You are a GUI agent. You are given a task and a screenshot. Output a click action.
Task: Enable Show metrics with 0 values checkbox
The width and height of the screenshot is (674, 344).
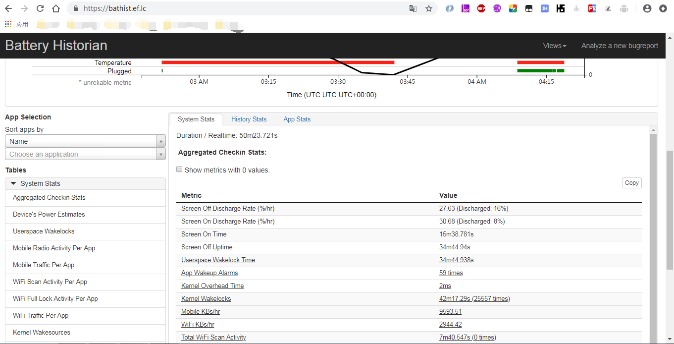180,170
